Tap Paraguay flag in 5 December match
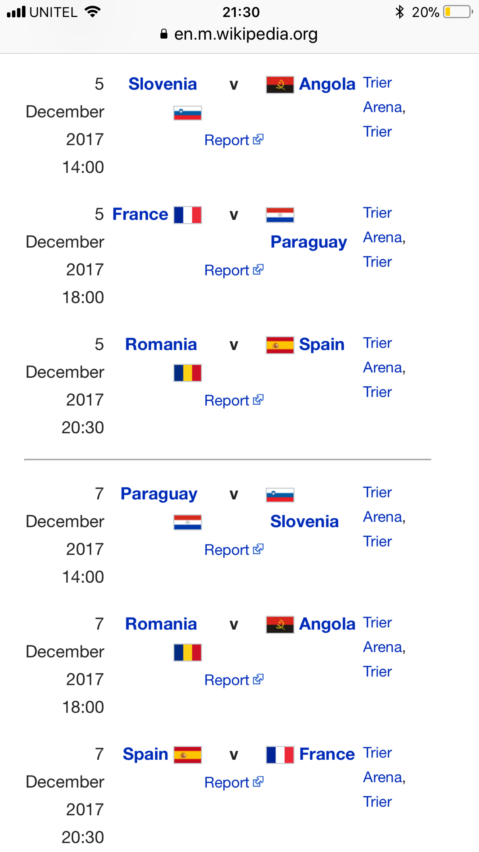The image size is (479, 852). pos(280,215)
